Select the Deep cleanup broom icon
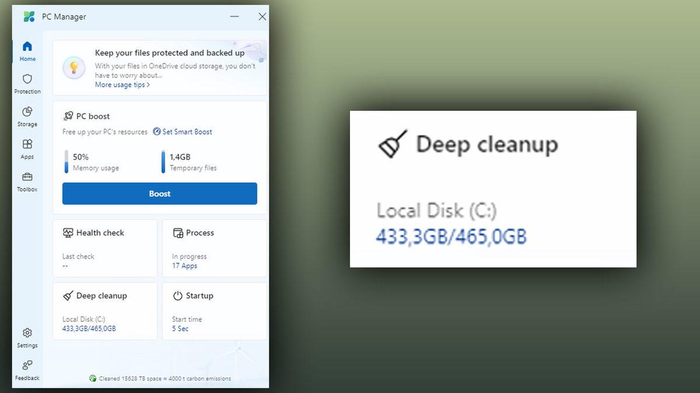This screenshot has width=700, height=393. 69,295
